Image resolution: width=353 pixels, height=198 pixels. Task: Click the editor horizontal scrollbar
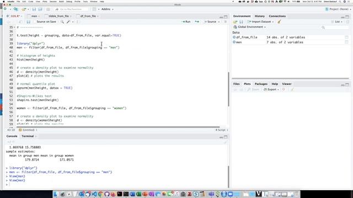tap(118, 127)
